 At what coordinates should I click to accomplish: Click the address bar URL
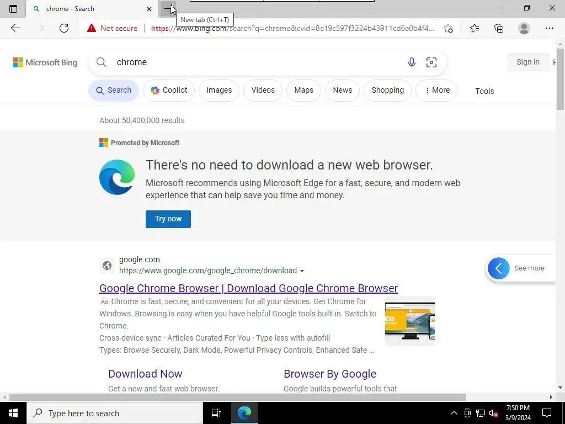(292, 28)
